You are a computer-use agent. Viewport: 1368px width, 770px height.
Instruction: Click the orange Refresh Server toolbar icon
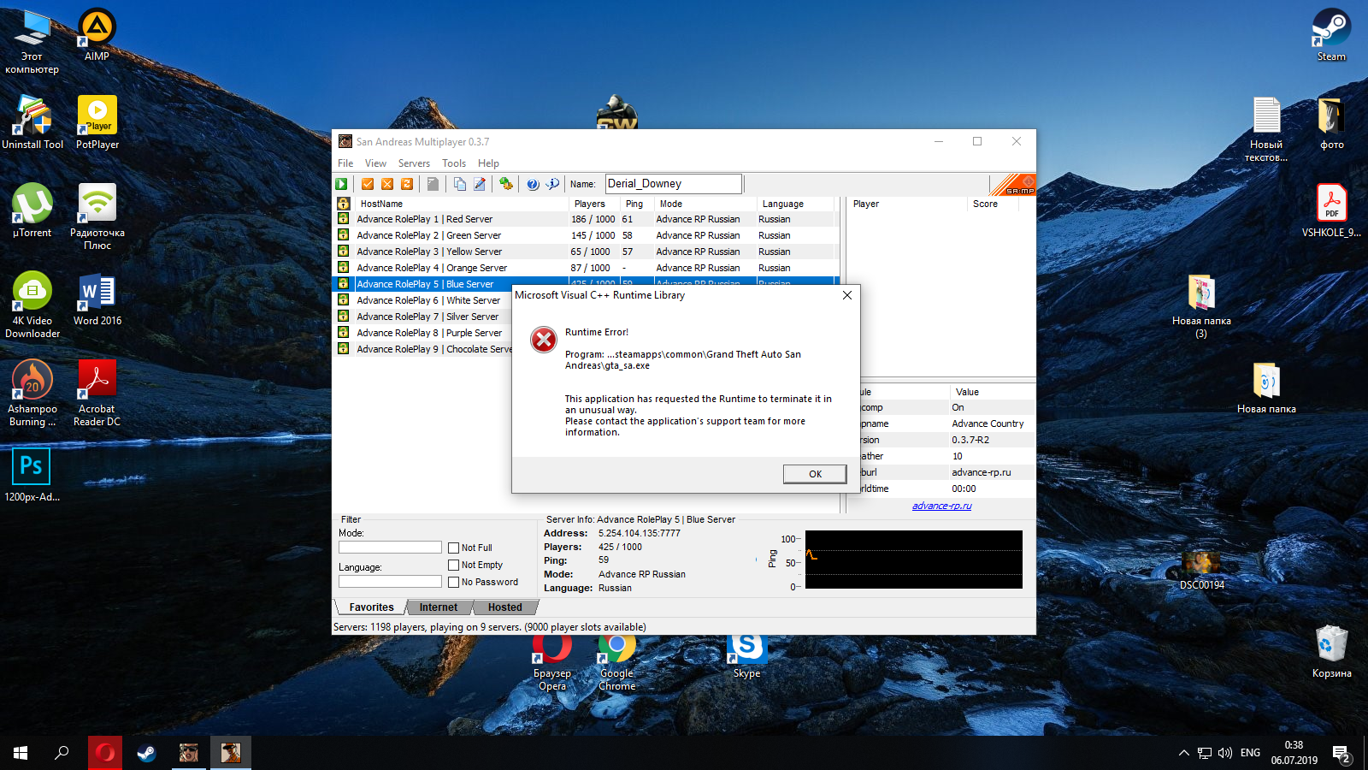tap(407, 184)
